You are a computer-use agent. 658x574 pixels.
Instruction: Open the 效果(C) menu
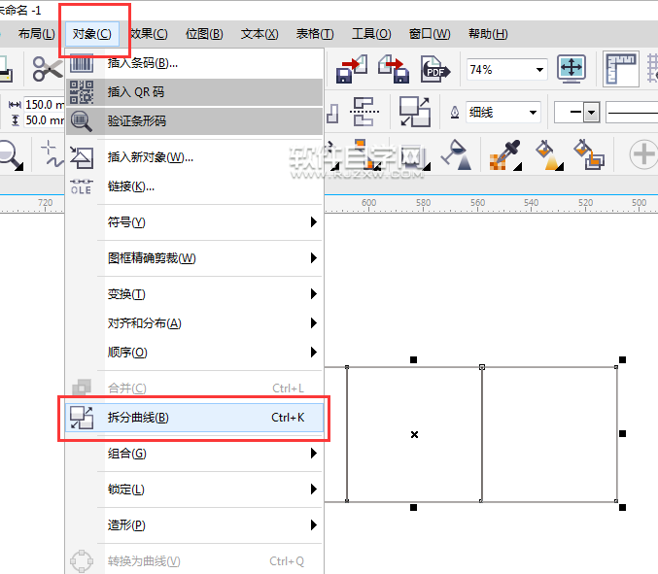pos(149,34)
